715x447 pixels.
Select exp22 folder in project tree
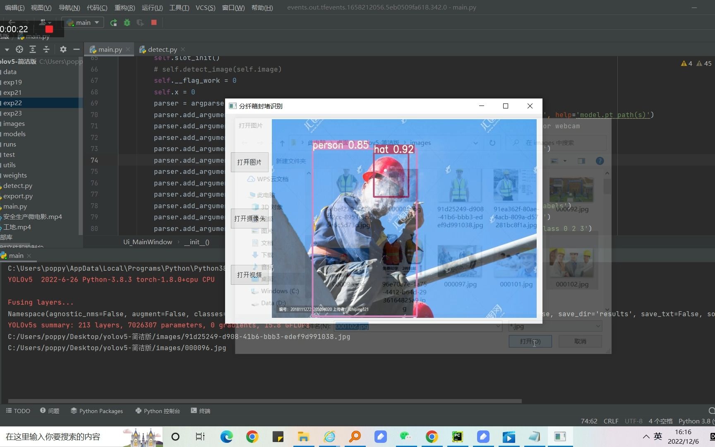tap(12, 103)
